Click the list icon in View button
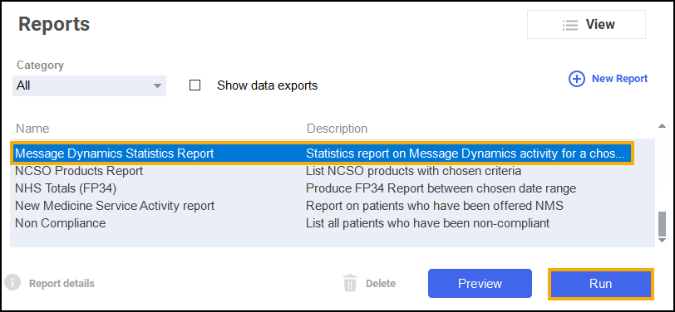This screenshot has height=312, width=675. (x=570, y=25)
